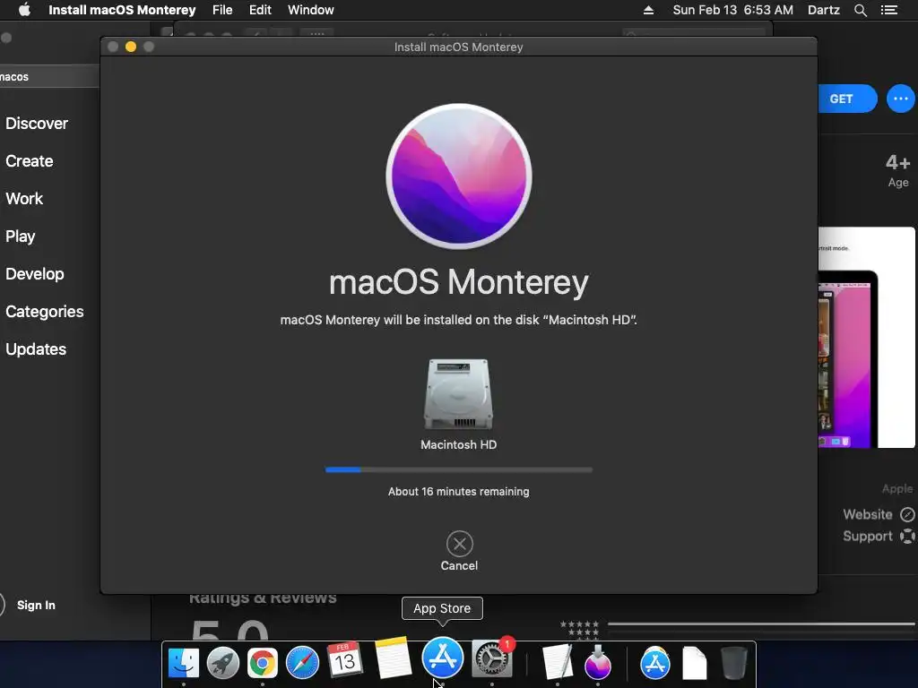Open Develop in App Store sidebar
This screenshot has height=688, width=918.
coord(35,274)
